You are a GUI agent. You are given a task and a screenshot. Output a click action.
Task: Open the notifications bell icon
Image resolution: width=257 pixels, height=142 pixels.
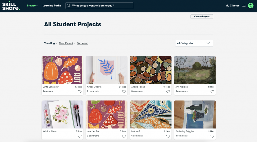click(244, 6)
